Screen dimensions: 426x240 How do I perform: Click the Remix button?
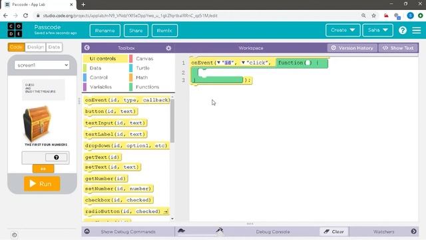point(164,31)
